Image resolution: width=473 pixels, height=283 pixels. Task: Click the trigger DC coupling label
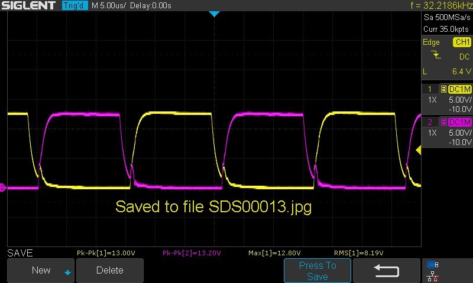[465, 57]
